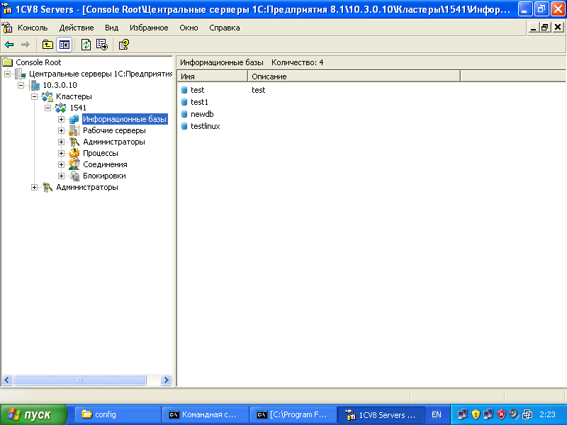This screenshot has width=567, height=425.
Task: Click the test1 database icon
Action: click(184, 102)
